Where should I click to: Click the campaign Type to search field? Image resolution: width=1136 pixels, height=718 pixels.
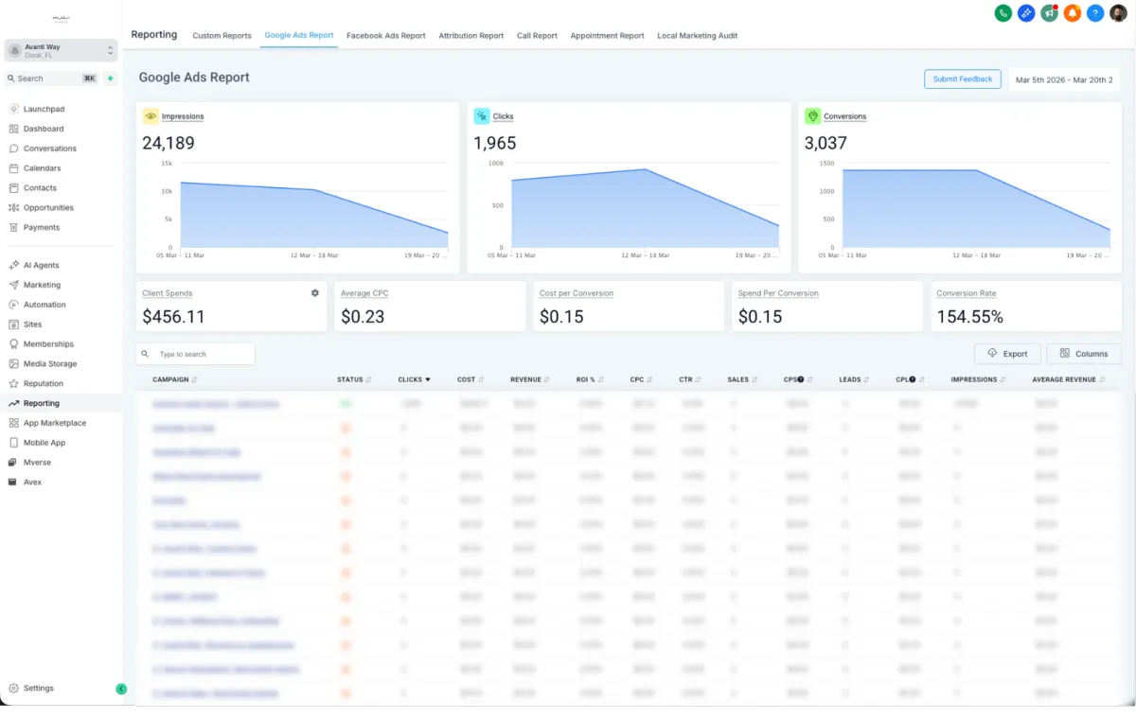click(x=196, y=354)
